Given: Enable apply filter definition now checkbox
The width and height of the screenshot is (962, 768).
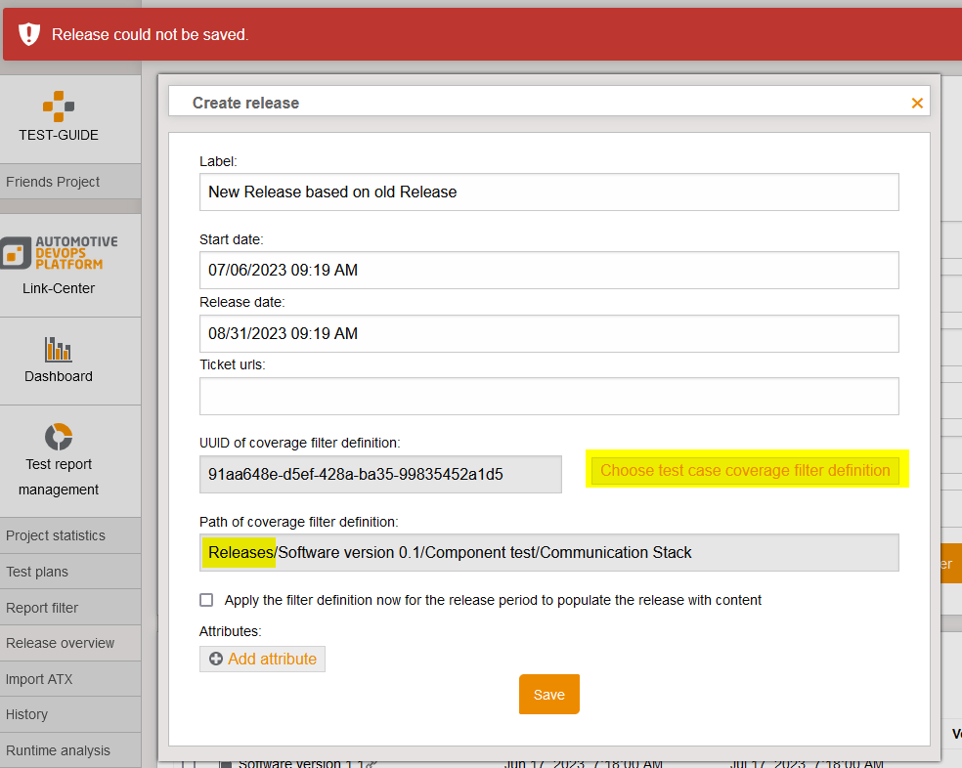Looking at the screenshot, I should pyautogui.click(x=206, y=600).
